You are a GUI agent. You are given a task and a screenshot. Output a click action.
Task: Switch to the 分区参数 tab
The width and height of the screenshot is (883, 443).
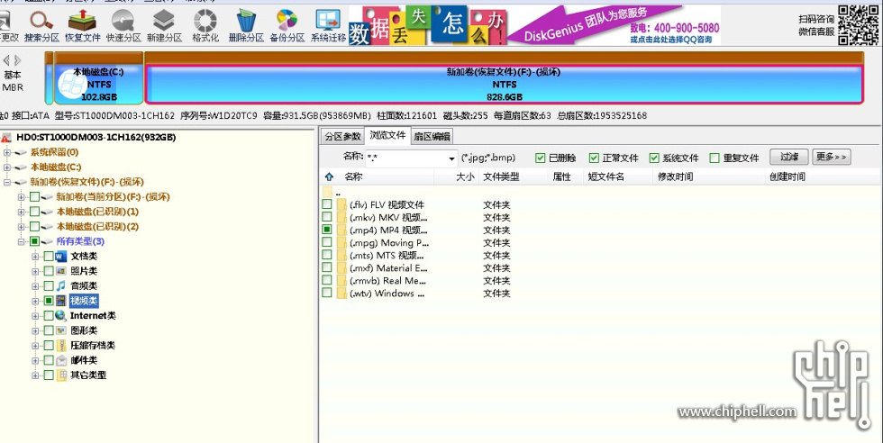[x=341, y=137]
